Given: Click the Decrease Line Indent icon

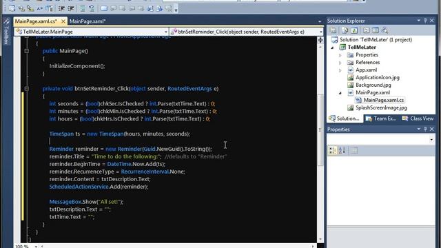Looking at the screenshot, I should [x=61, y=8].
